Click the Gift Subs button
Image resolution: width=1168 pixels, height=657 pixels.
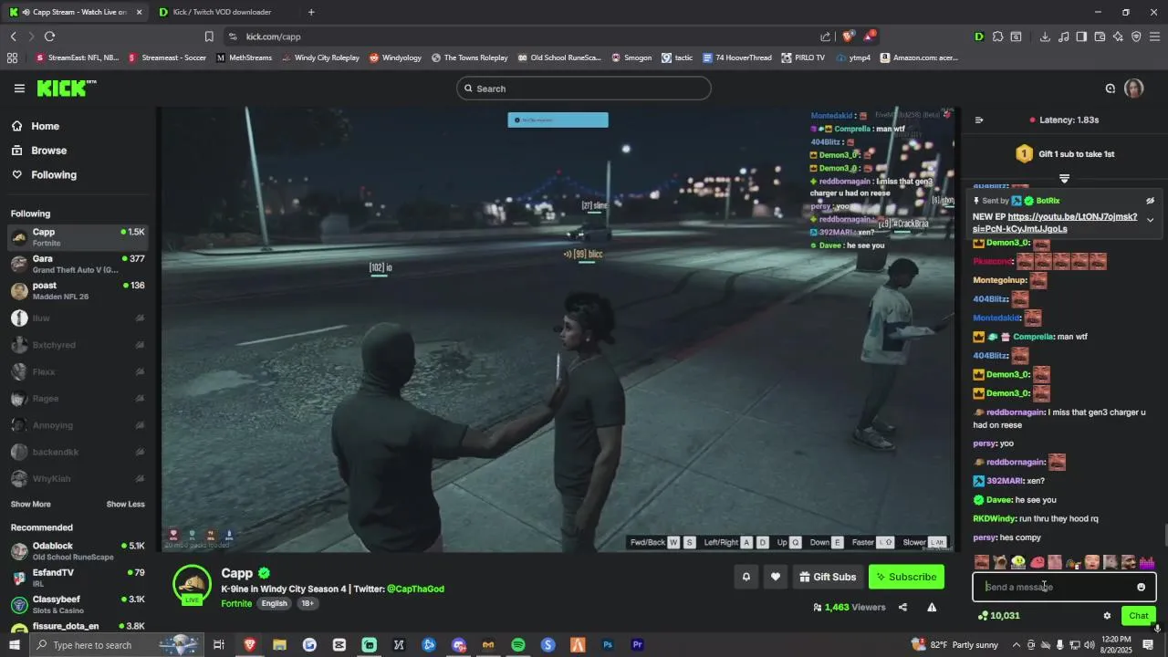point(828,577)
